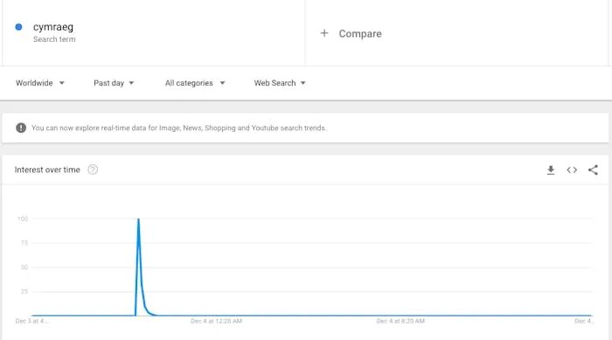Click the real-time data alert icon
The height and width of the screenshot is (340, 612).
[21, 128]
